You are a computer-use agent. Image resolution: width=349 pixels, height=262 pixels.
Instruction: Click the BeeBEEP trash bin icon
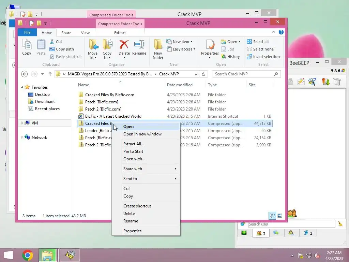[337, 82]
